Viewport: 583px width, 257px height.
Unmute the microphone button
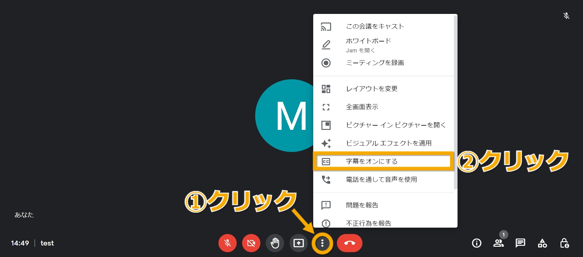pos(228,243)
